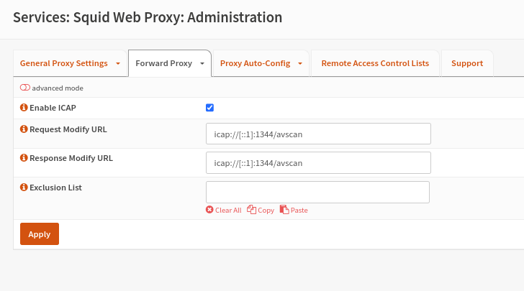Viewport: 524px width, 291px height.
Task: Open Forward Proxy tab dropdown arrow
Action: [x=203, y=63]
